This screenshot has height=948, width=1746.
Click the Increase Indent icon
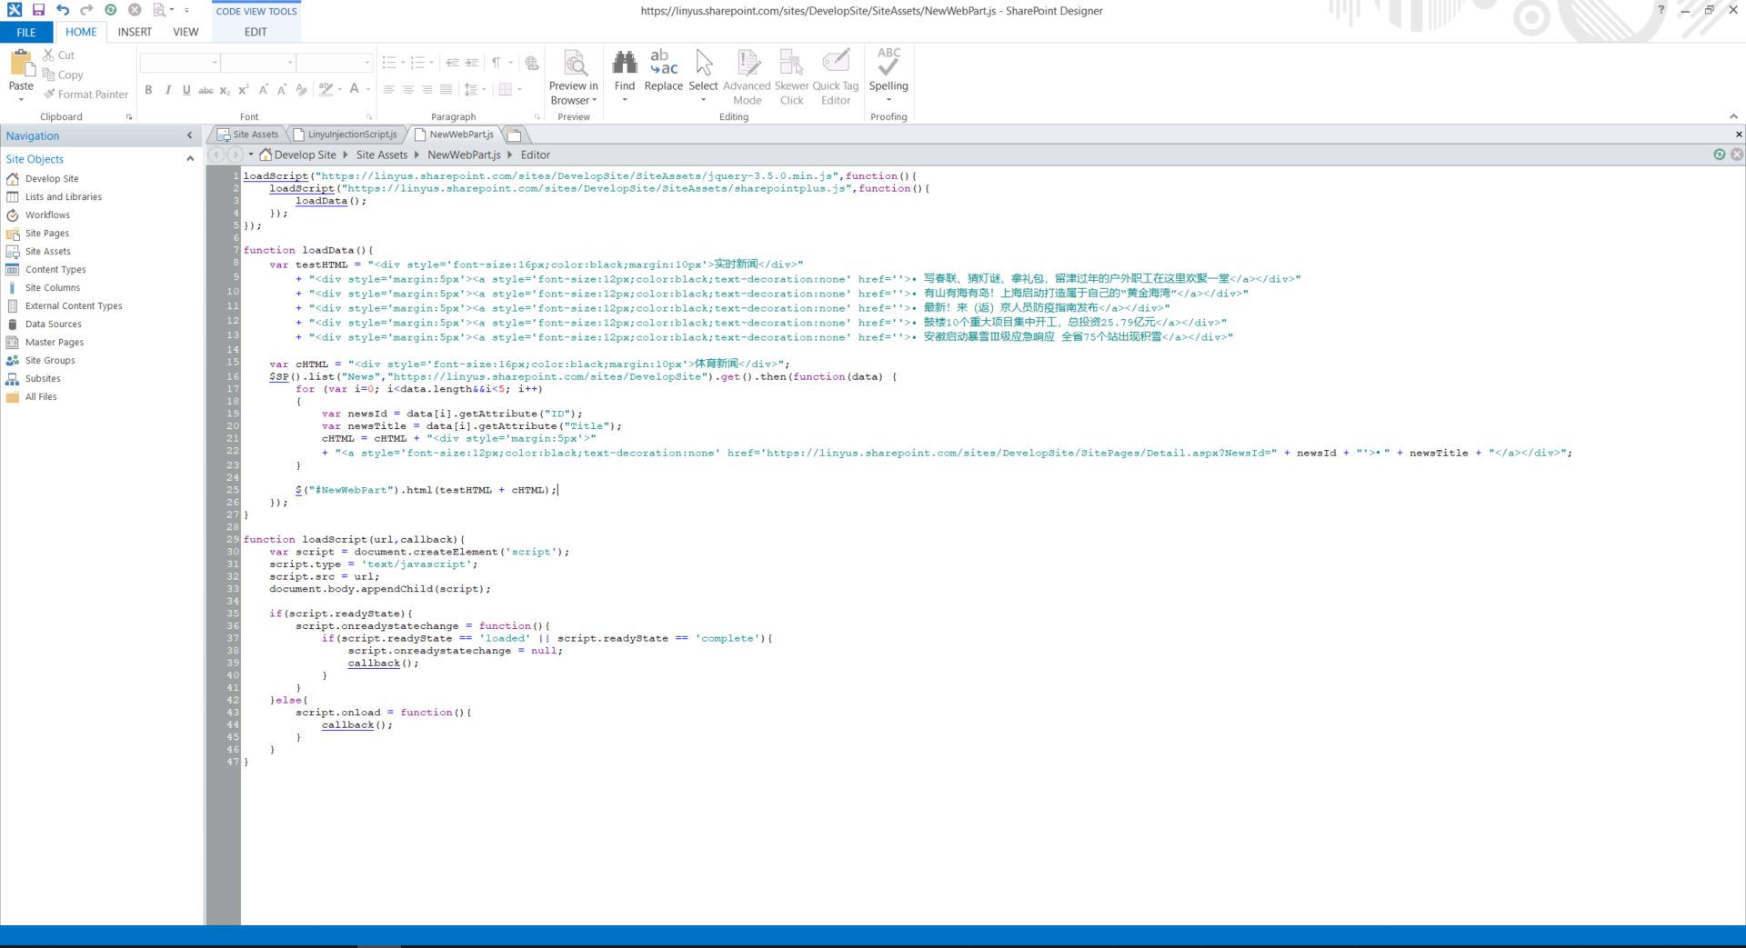[471, 63]
